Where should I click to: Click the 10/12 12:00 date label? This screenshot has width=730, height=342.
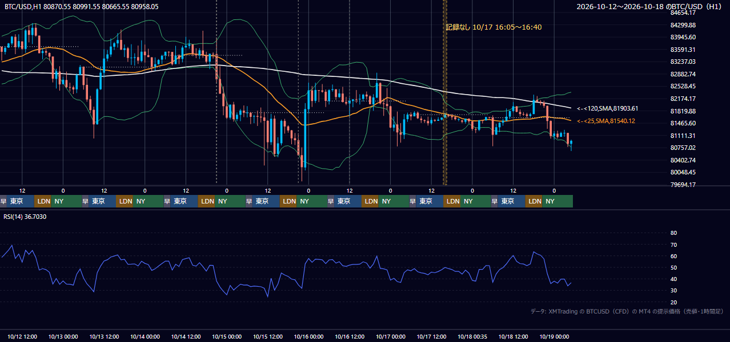click(22, 337)
